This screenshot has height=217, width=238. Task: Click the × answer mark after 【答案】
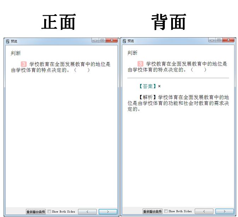tap(159, 86)
